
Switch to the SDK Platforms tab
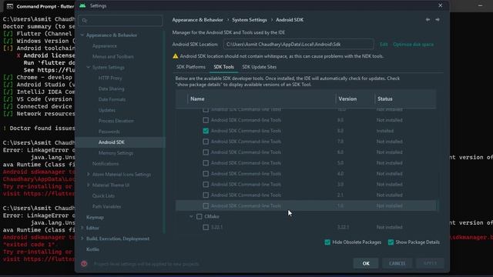(x=190, y=67)
